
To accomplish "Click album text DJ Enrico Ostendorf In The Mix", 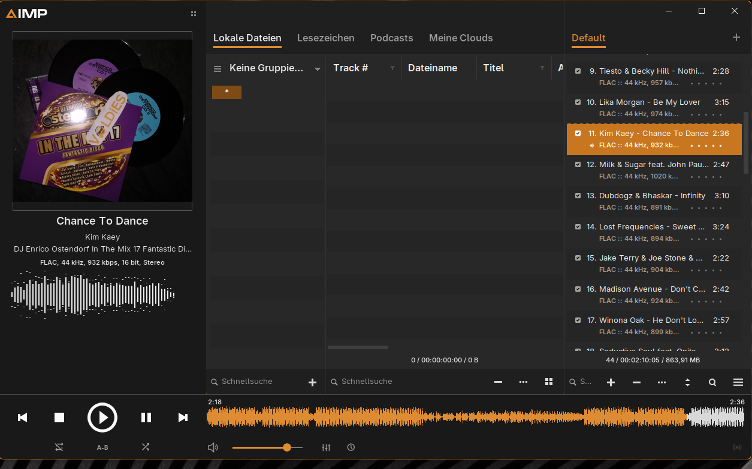I will point(102,249).
